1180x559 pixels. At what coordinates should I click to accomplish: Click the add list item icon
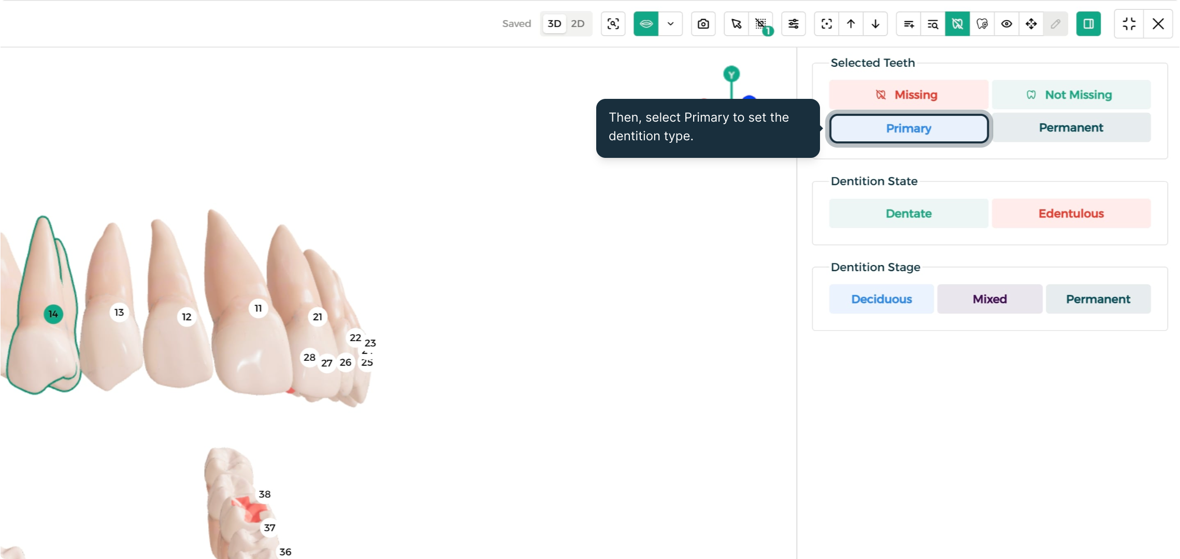point(909,24)
